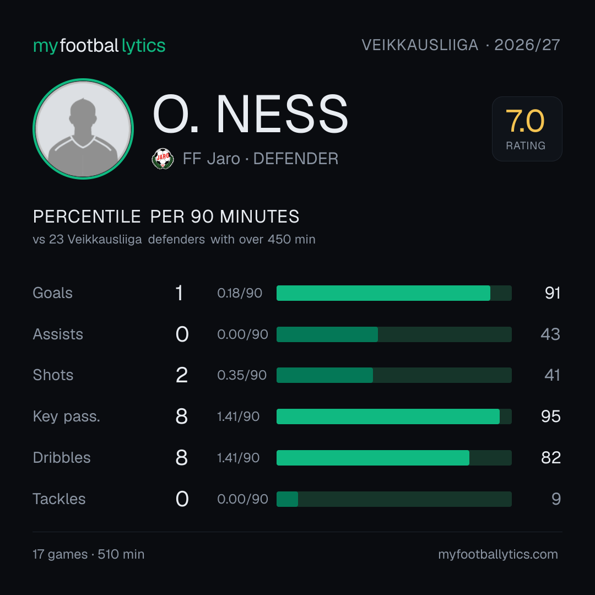Viewport: 595px width, 595px height.
Task: Click the myfootballytics logo
Action: (x=99, y=46)
